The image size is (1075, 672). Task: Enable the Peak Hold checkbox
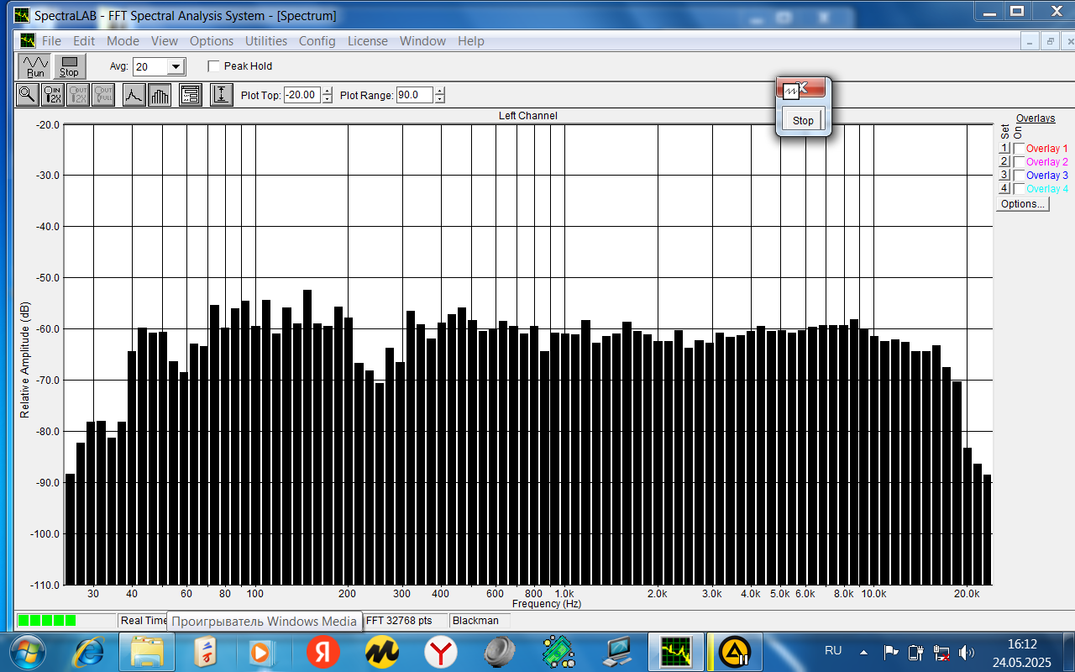213,66
